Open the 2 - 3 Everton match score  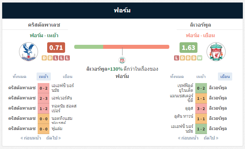44,98
